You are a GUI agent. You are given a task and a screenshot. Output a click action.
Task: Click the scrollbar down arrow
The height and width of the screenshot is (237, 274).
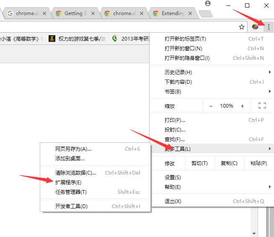pyautogui.click(x=254, y=233)
